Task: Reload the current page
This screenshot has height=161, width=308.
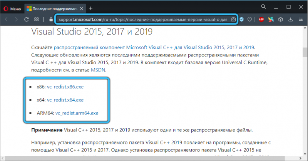Action: click(x=26, y=20)
